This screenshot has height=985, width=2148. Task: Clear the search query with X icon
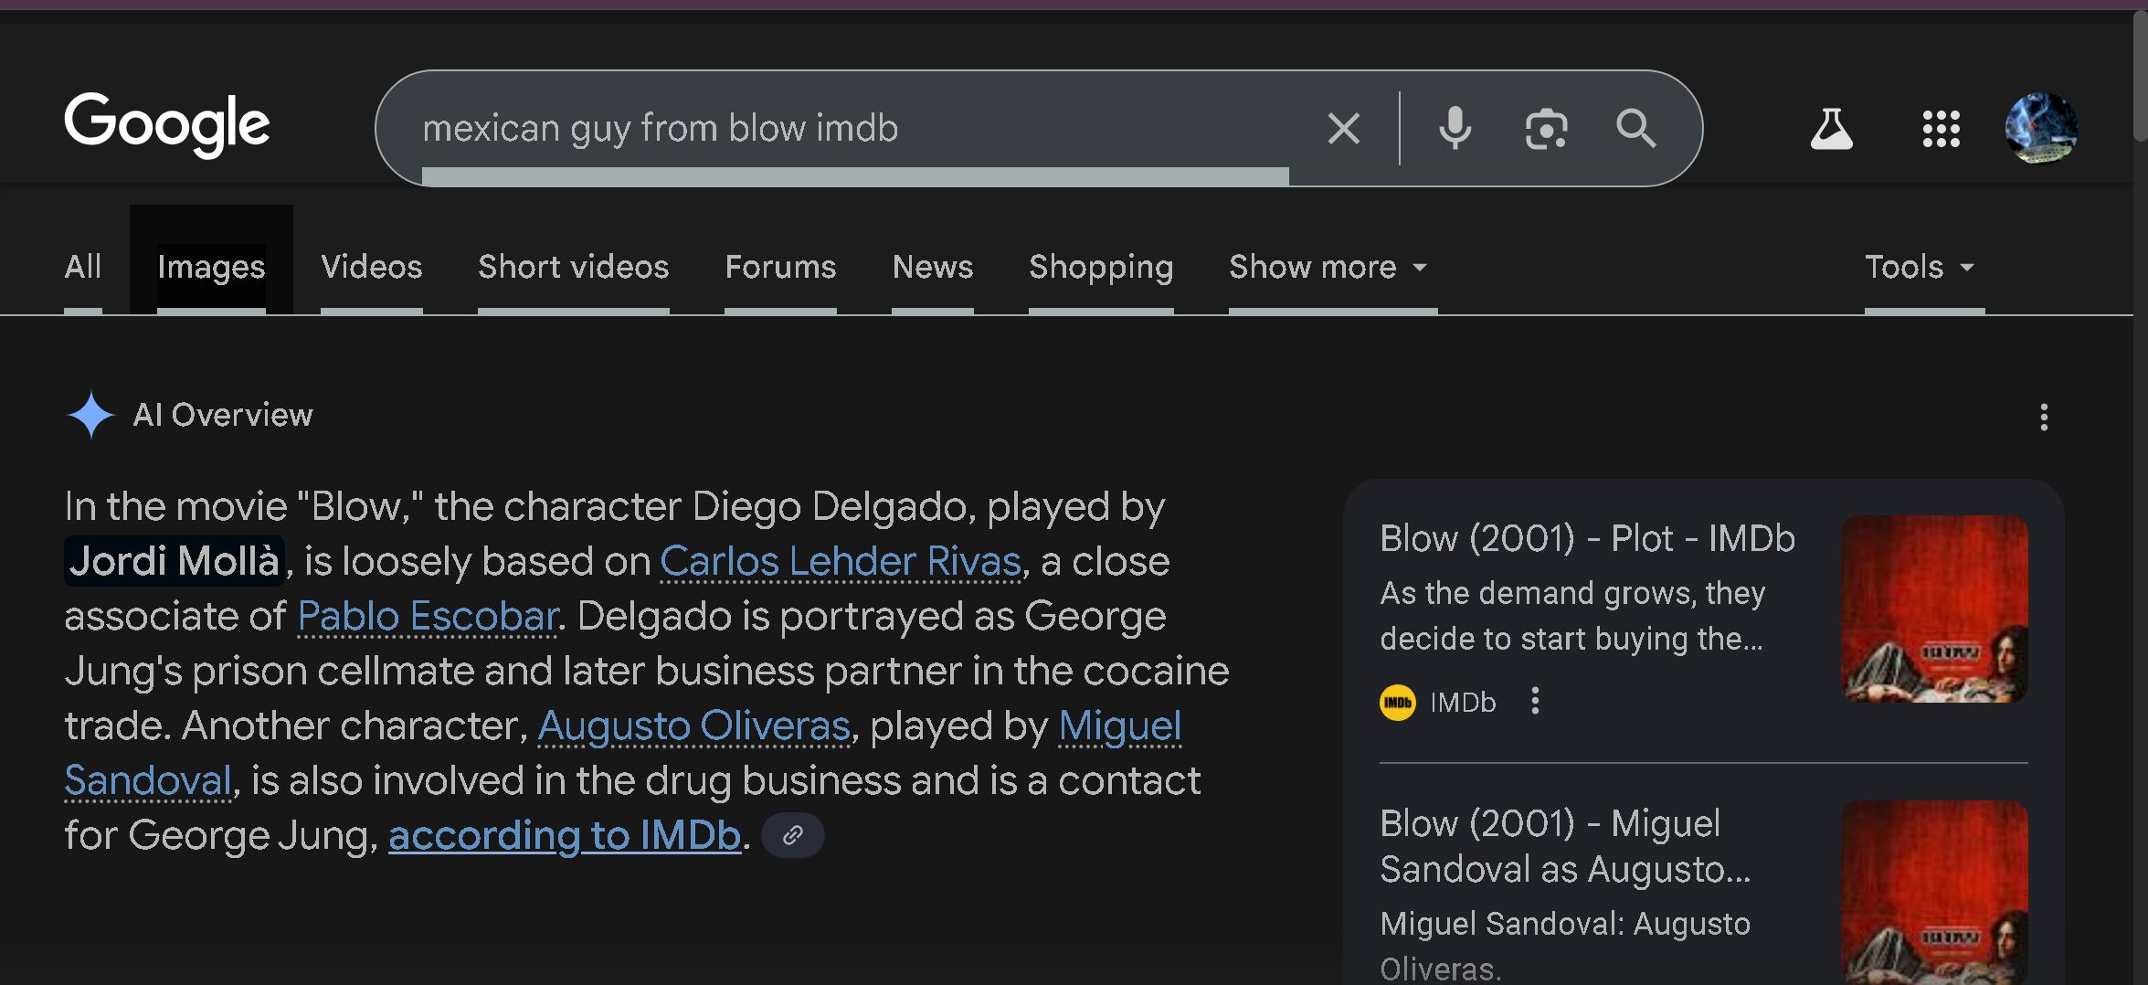point(1343,129)
